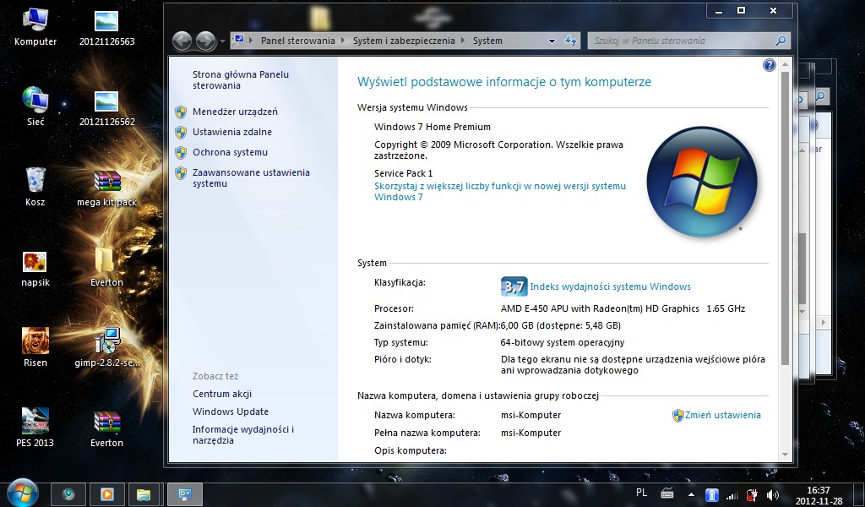Screen dimensions: 865x507
Task: Click the 3,7 performance rating badge
Action: (x=514, y=286)
